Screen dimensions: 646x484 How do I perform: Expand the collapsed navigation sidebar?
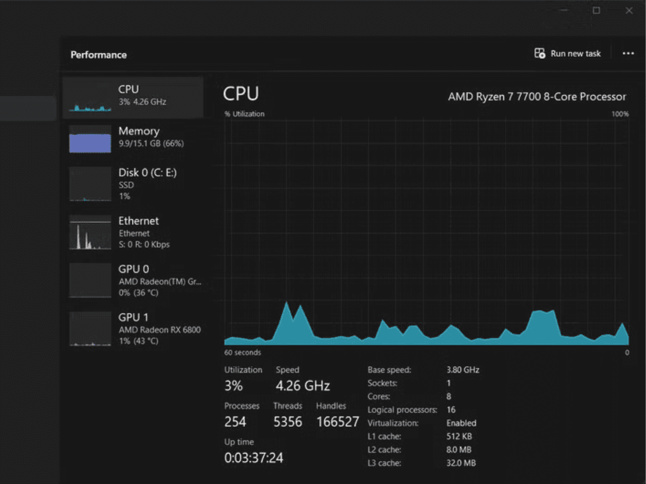pyautogui.click(x=28, y=107)
